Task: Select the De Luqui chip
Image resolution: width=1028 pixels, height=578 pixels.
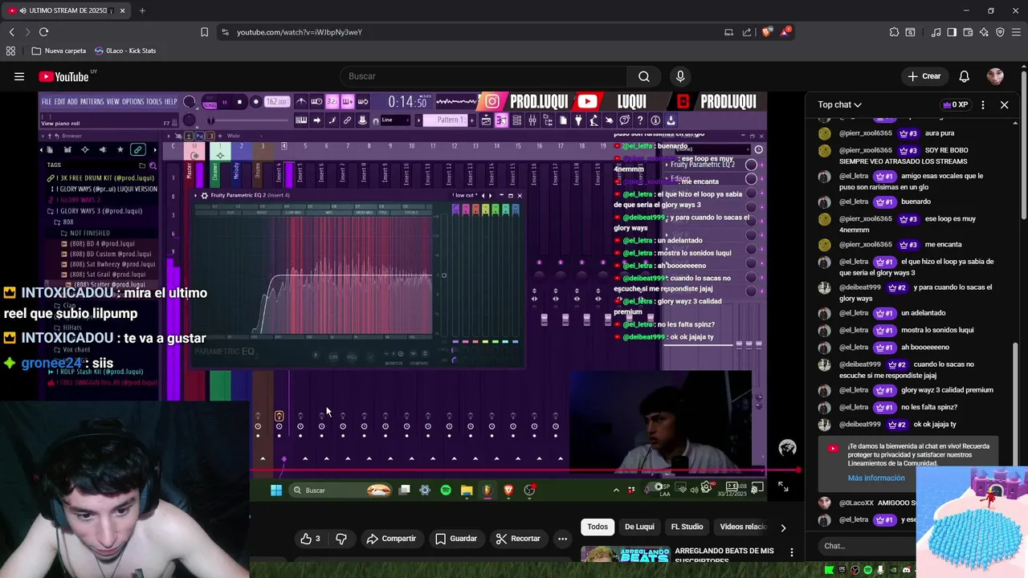Action: (639, 527)
